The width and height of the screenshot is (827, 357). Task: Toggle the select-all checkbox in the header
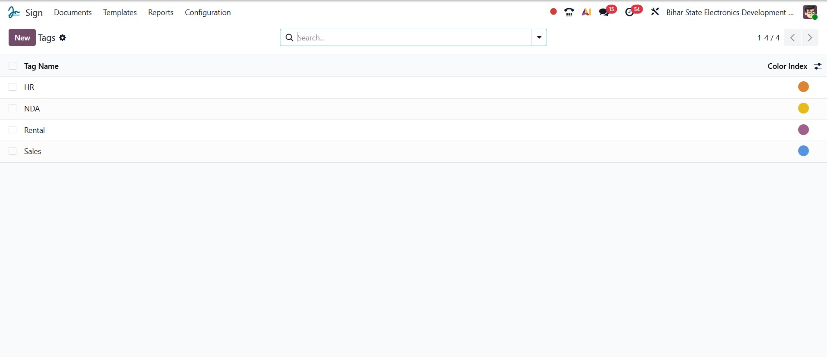12,66
